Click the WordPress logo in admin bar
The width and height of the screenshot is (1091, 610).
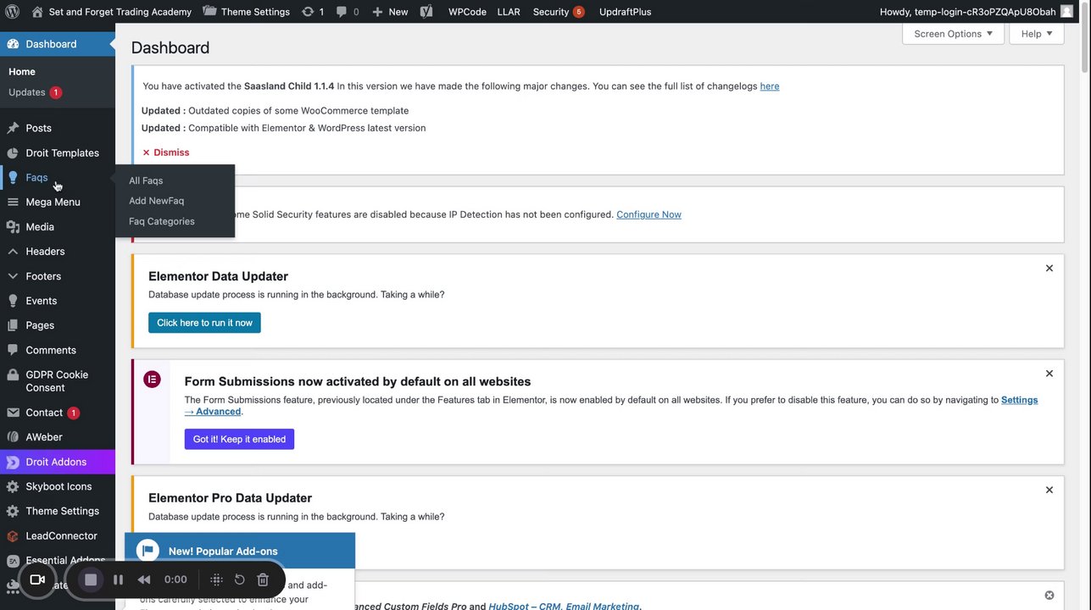(12, 12)
